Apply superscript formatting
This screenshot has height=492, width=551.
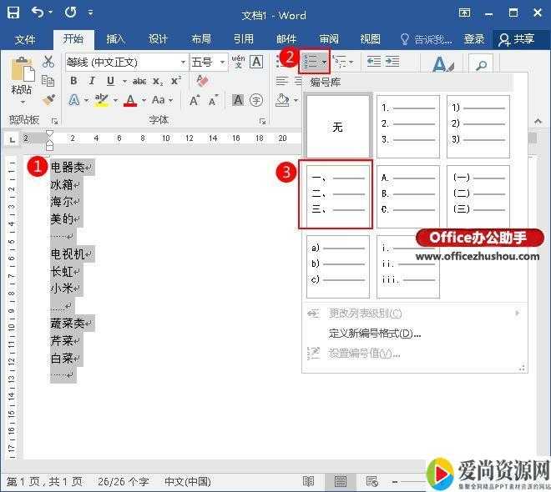point(176,81)
